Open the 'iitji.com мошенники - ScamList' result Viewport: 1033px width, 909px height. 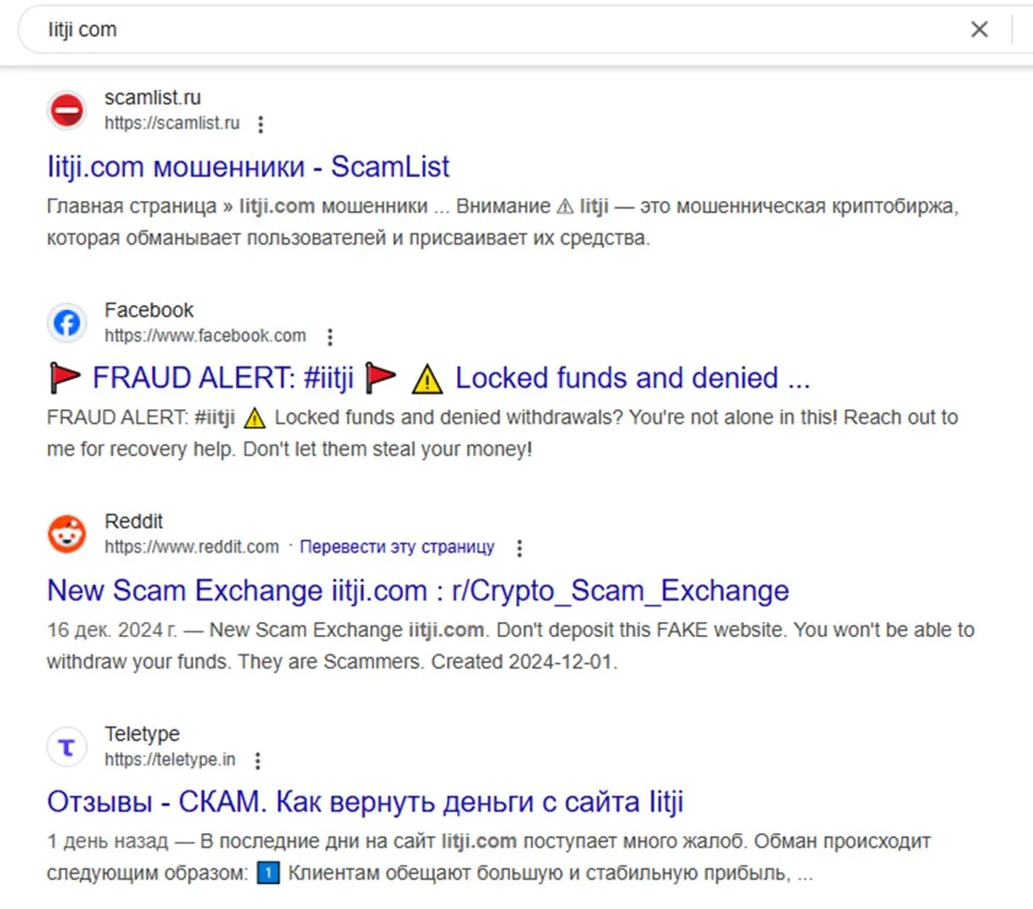248,167
